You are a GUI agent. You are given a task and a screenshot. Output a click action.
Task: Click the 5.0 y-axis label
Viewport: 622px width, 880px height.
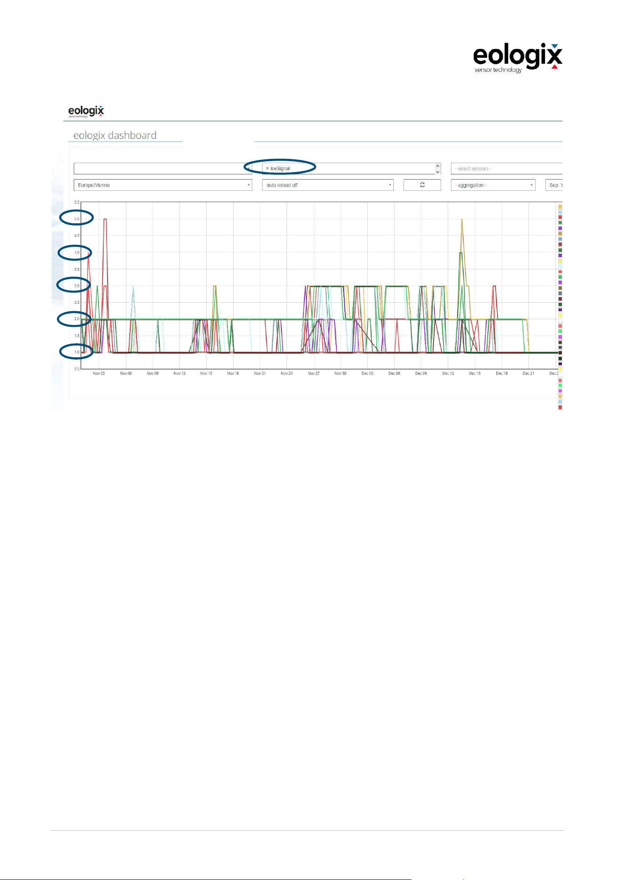coord(77,219)
